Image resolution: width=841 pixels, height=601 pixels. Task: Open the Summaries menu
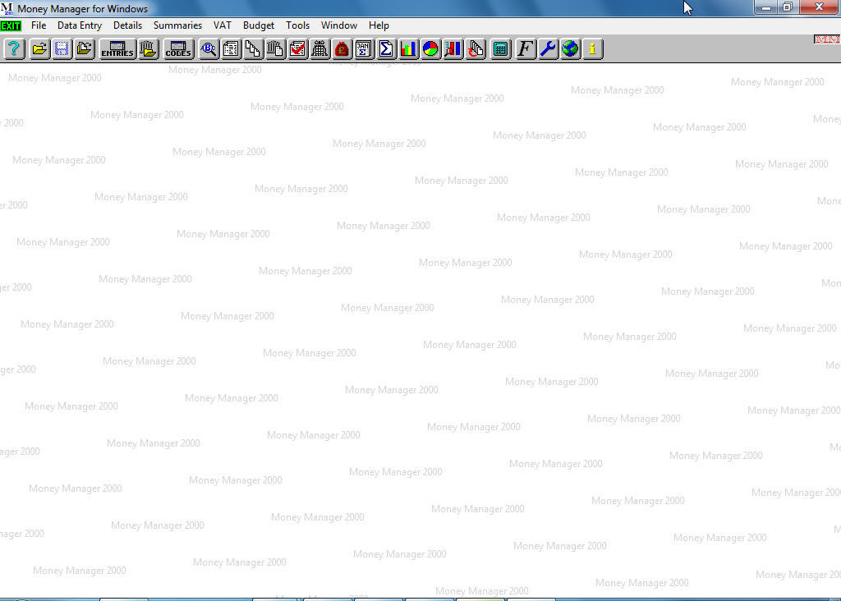[177, 25]
